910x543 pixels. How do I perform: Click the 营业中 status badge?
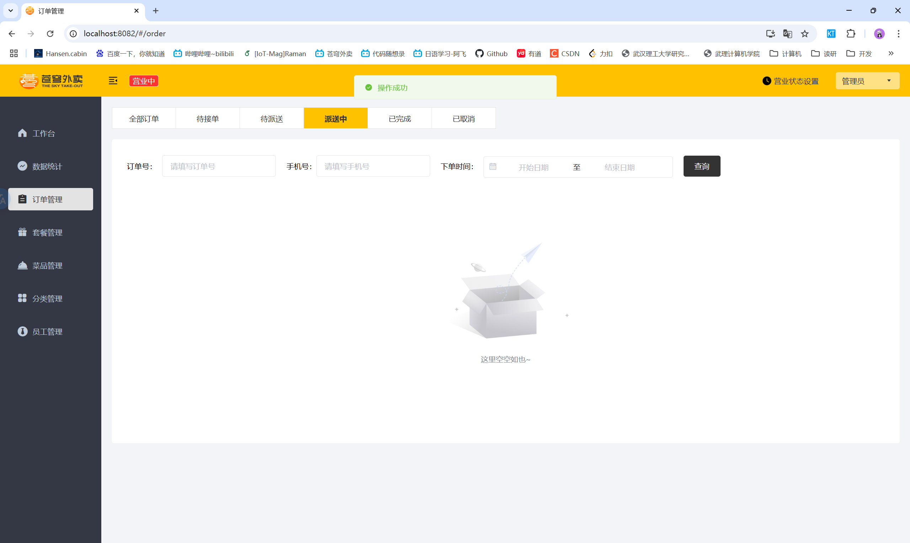pyautogui.click(x=144, y=81)
